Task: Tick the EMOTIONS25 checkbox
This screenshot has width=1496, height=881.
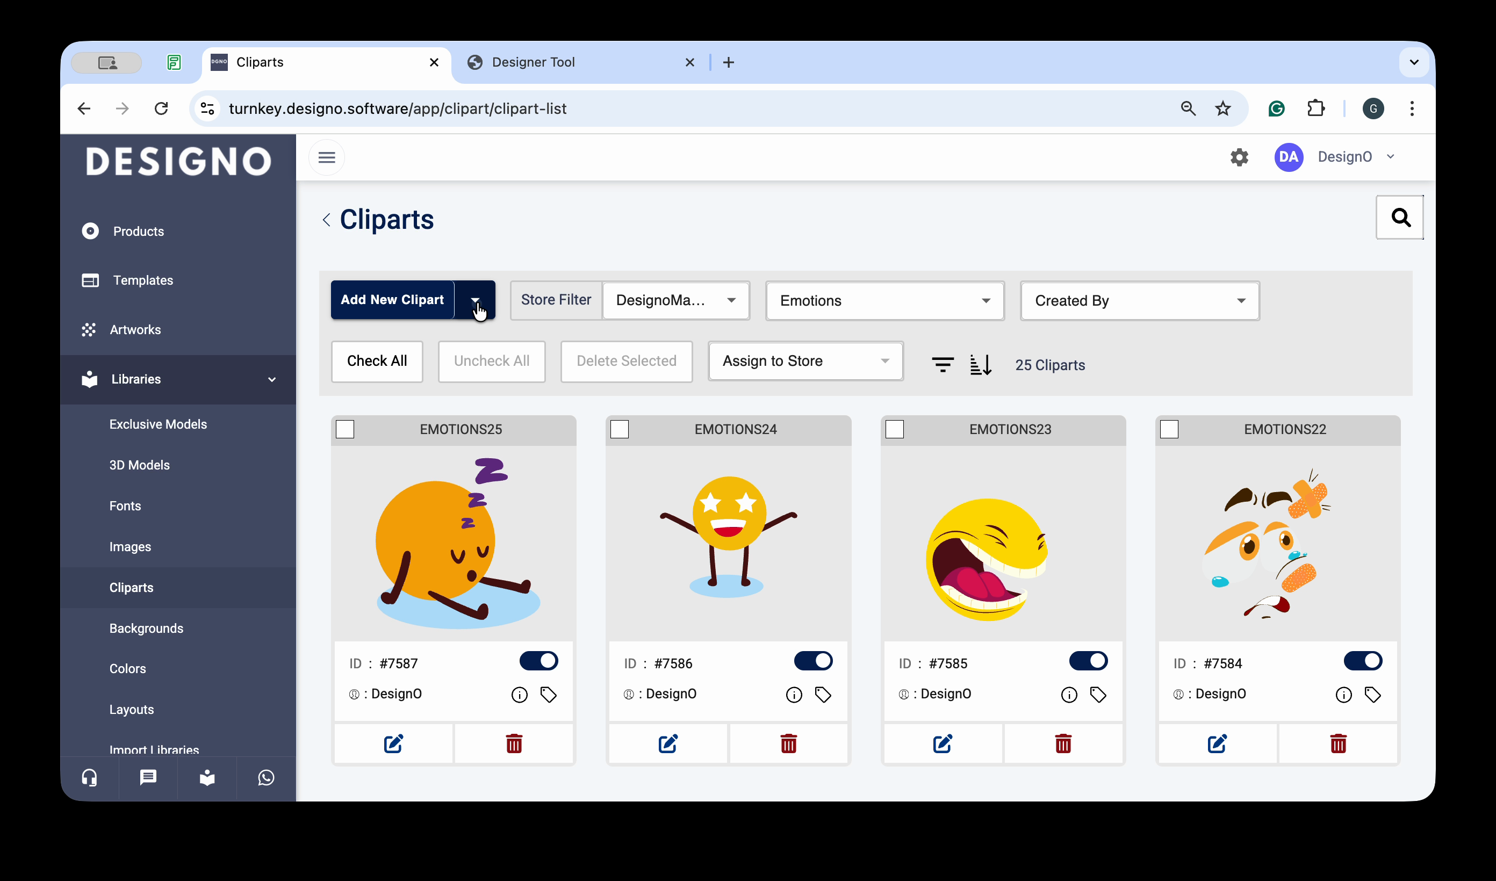Action: (x=345, y=429)
